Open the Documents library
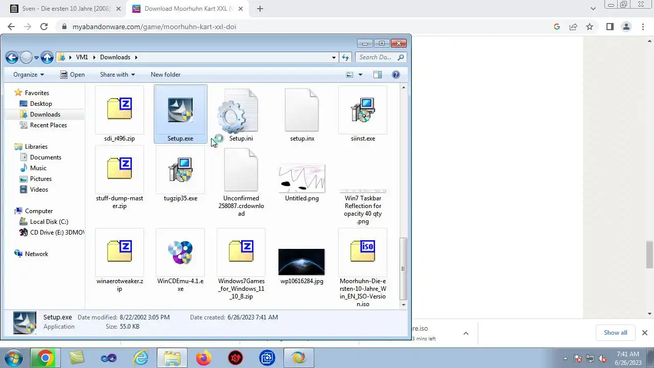654x368 pixels. (x=45, y=157)
